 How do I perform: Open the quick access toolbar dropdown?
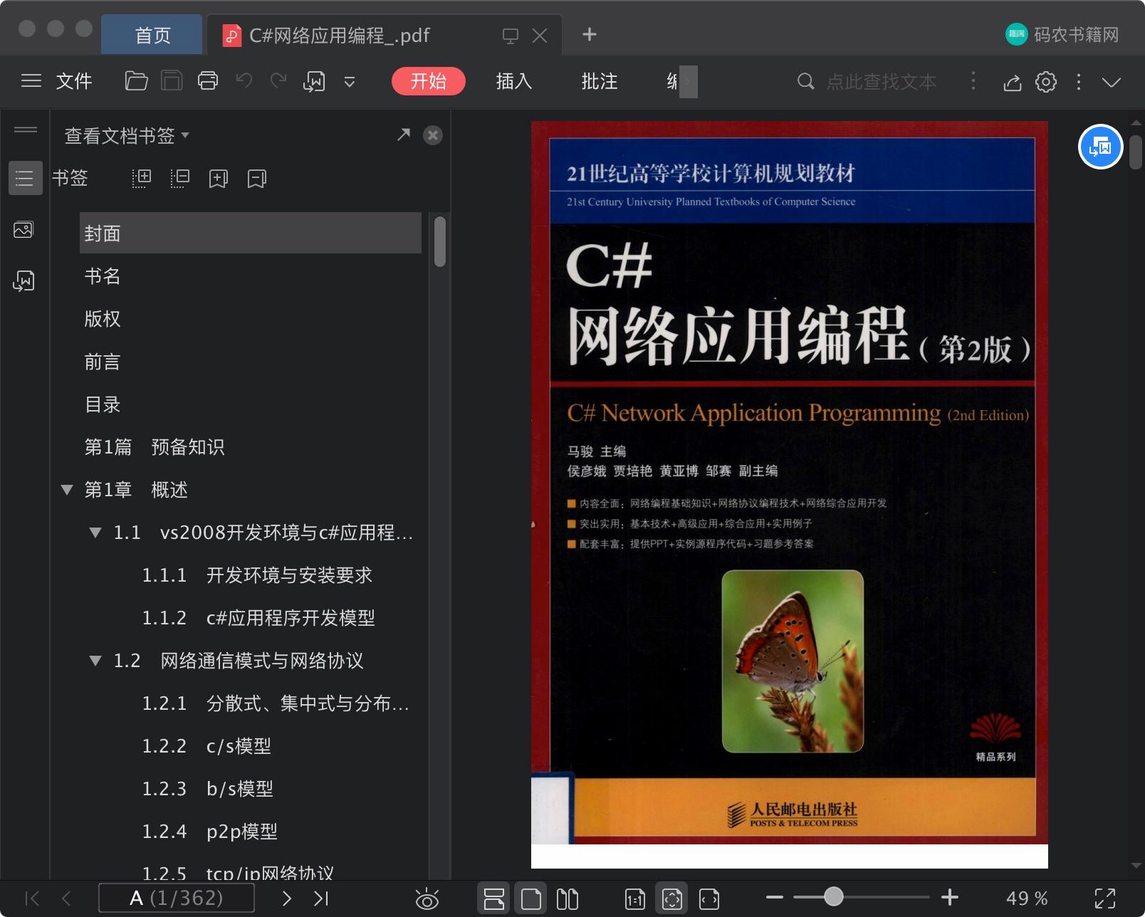[350, 82]
